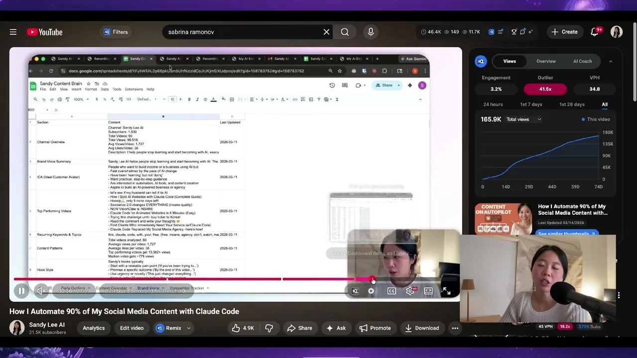Check the 46.4K clock stat

[x=431, y=32]
